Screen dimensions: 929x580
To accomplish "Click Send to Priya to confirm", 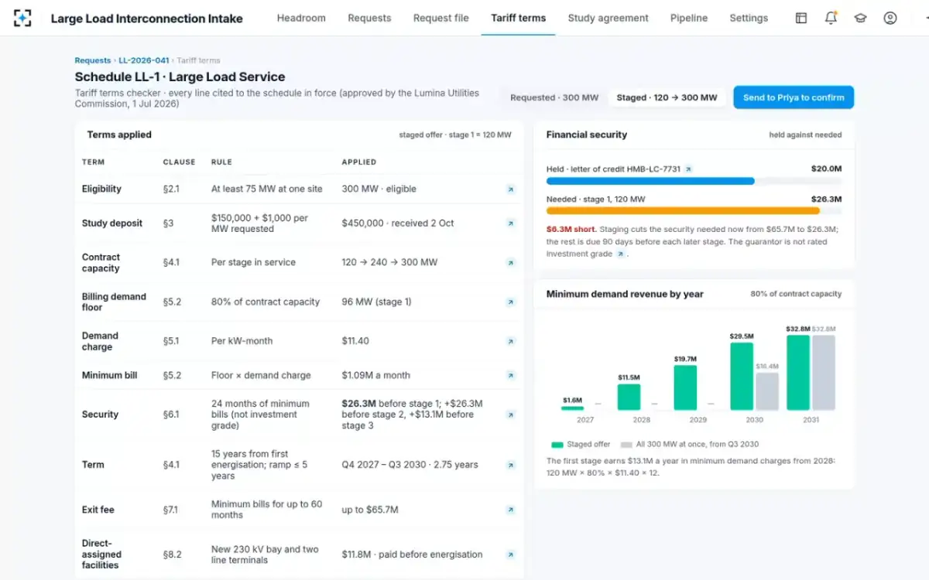I will point(794,97).
